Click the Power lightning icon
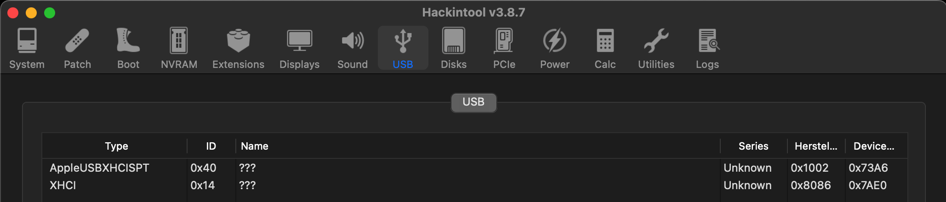The width and height of the screenshot is (946, 202). pos(555,41)
